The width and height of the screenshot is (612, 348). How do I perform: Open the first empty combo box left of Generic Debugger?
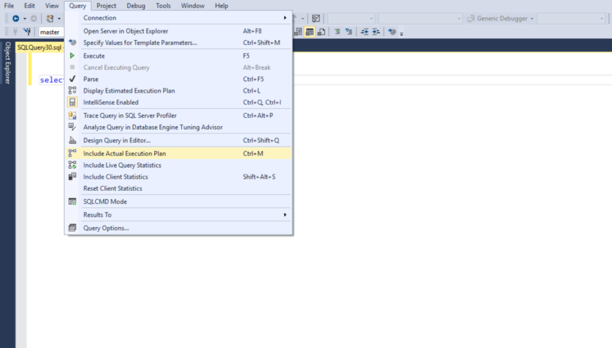(351, 18)
